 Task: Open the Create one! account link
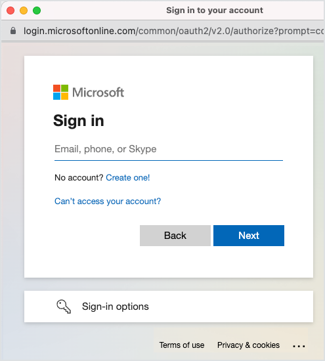tap(128, 177)
